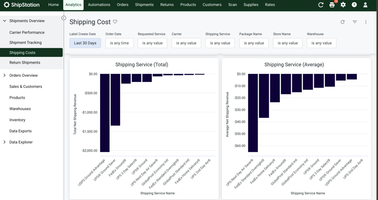
Task: Click Average Net Shipping Revenue axis label
Action: point(227,114)
